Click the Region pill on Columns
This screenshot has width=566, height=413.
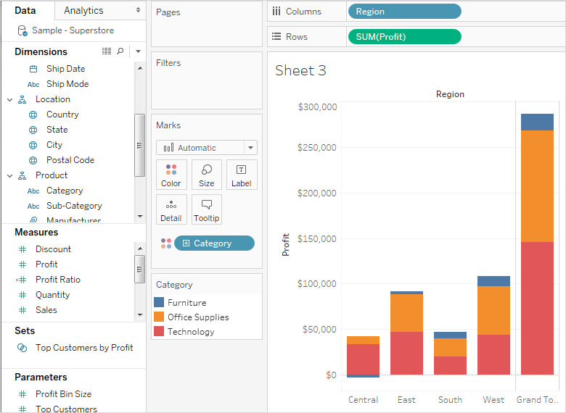coord(404,12)
